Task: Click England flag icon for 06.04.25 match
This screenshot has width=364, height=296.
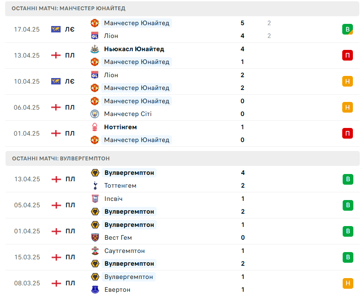Action: tap(56, 107)
